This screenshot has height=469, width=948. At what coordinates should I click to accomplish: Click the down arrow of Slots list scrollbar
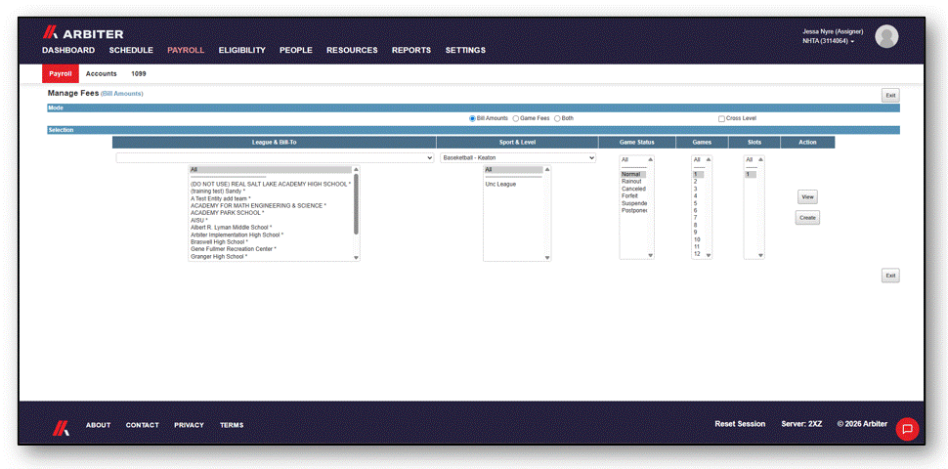[x=760, y=255]
